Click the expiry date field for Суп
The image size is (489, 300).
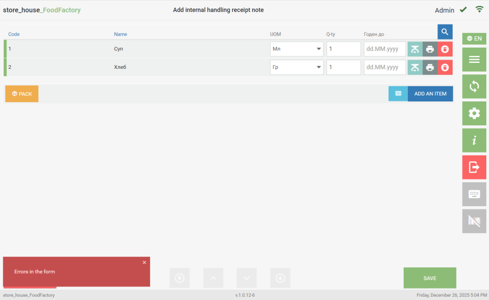pos(384,49)
